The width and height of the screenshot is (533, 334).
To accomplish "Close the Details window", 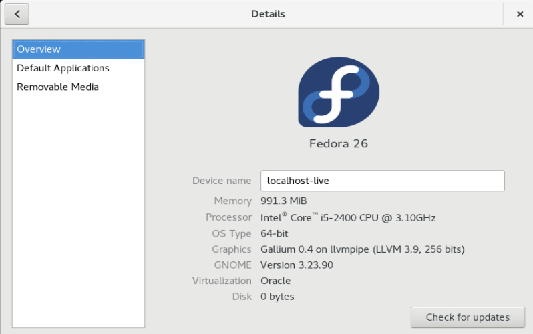I will point(520,14).
